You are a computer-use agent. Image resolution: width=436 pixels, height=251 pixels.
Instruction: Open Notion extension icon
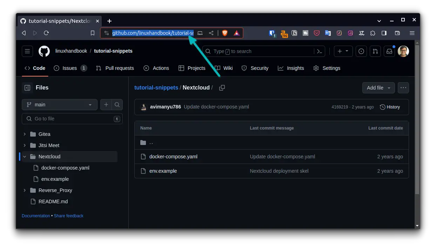tap(295, 33)
